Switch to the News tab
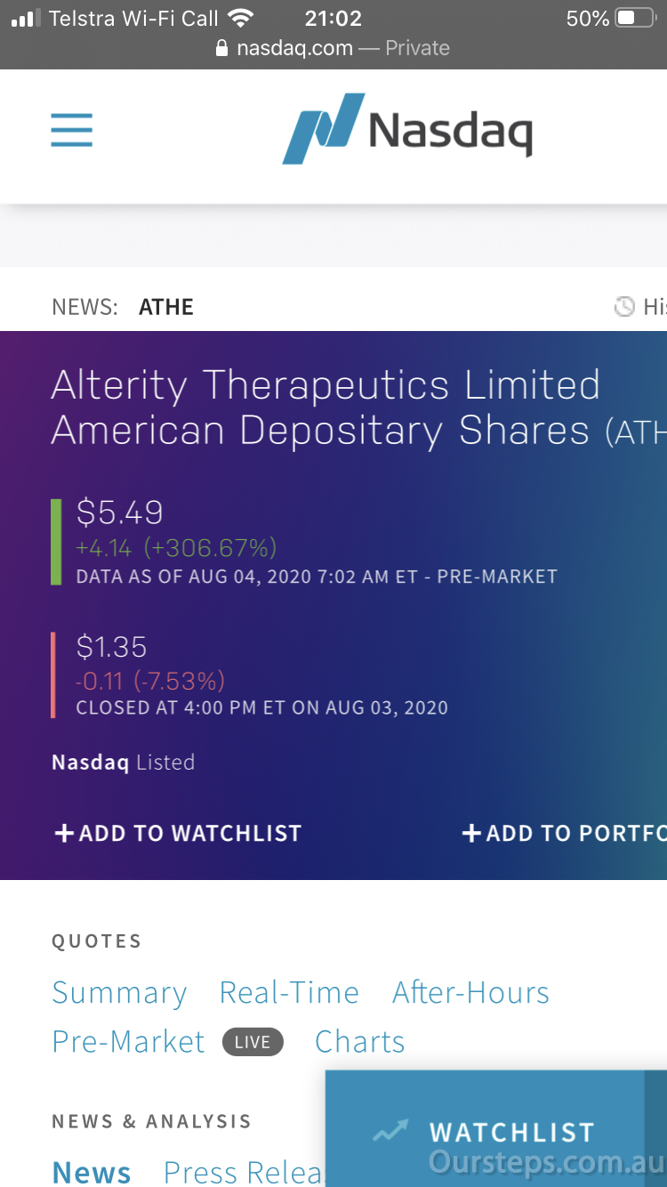This screenshot has height=1187, width=667. (92, 1171)
